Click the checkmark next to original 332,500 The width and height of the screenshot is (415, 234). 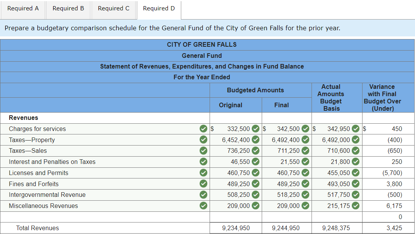pos(256,129)
